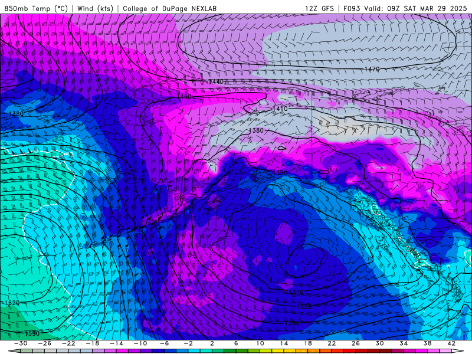Select the 38 colorbar tick label
This screenshot has height=354, width=472.
coord(427,343)
